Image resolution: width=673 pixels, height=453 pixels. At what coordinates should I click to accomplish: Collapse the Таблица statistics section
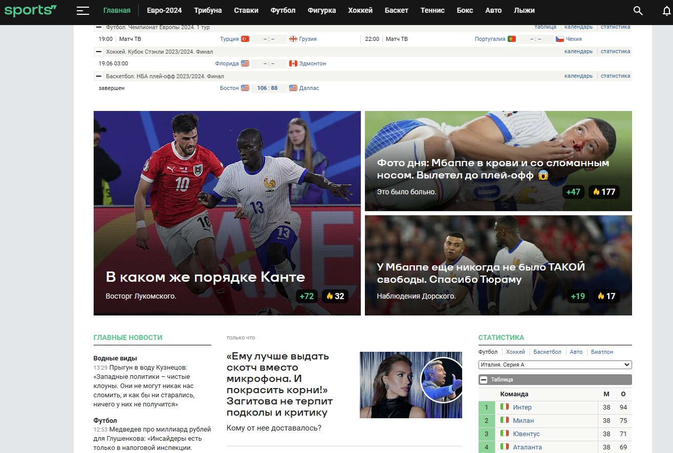(483, 380)
